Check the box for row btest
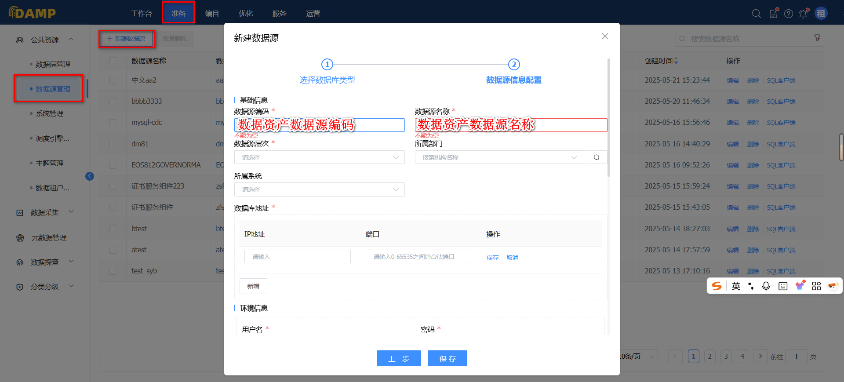The width and height of the screenshot is (844, 382). (113, 229)
